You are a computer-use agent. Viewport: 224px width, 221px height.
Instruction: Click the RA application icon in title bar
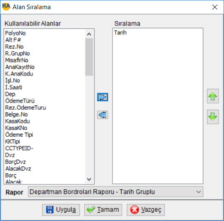6,7
